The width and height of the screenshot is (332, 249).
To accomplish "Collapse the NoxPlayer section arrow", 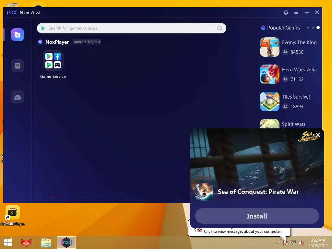I will pyautogui.click(x=40, y=42).
